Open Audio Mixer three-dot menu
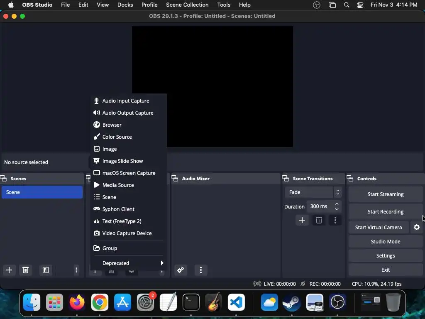425x319 pixels. click(201, 270)
